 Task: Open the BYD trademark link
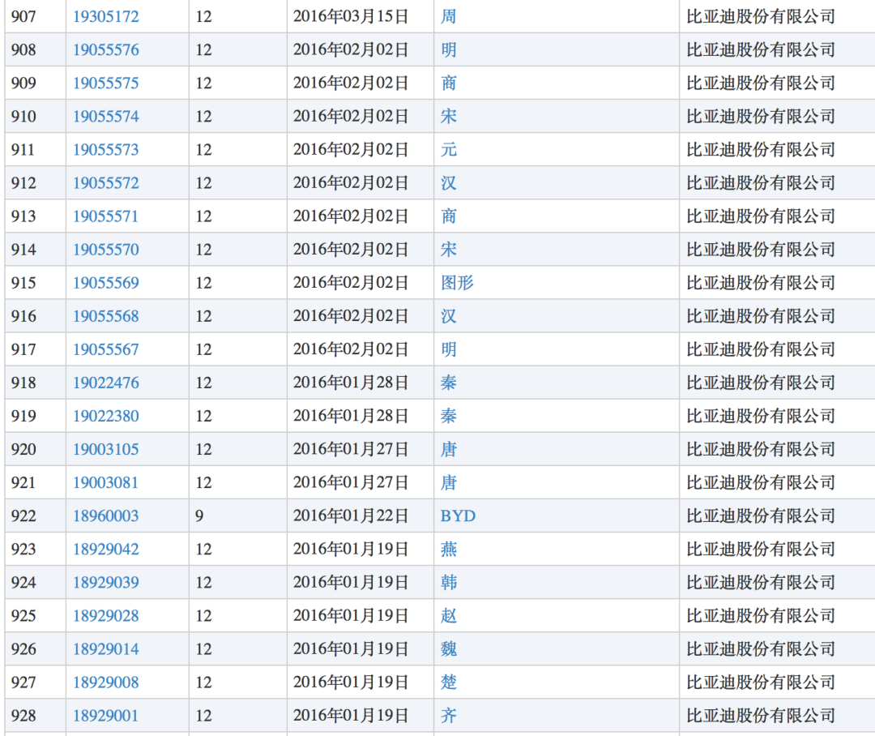(x=458, y=516)
